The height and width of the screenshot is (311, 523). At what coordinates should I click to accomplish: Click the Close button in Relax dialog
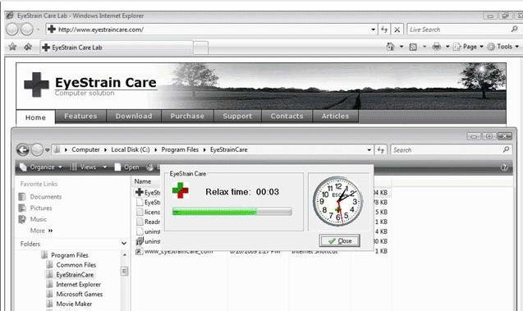point(340,240)
